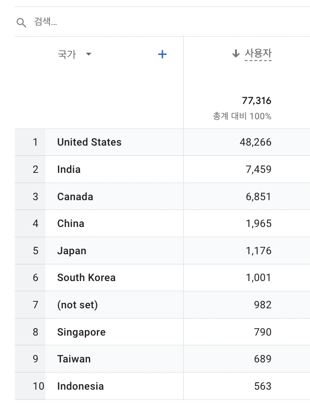
Task: Click the 77,316 total users value
Action: point(256,101)
